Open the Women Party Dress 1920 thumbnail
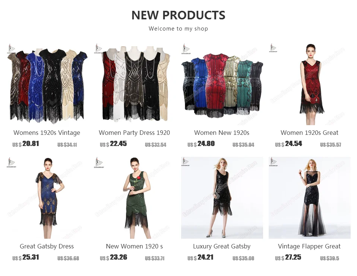The width and height of the screenshot is (357, 276). click(x=134, y=84)
